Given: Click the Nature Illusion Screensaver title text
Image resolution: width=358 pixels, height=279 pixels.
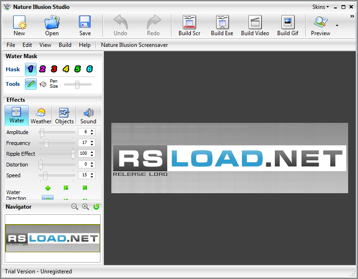Looking at the screenshot, I should pyautogui.click(x=134, y=45).
